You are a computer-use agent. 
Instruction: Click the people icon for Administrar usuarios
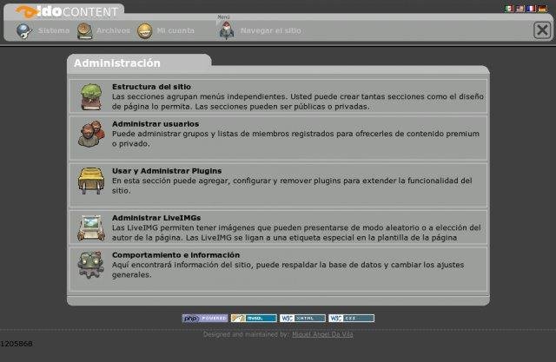click(x=91, y=134)
